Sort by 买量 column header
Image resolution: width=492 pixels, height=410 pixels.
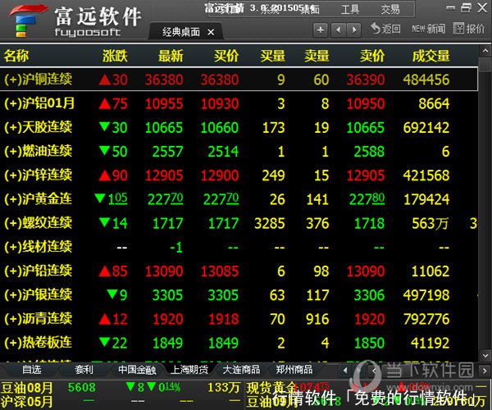[272, 56]
